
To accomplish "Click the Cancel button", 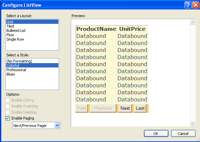I will pos(183,134).
